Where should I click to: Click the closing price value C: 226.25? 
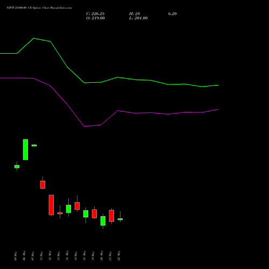(95, 14)
